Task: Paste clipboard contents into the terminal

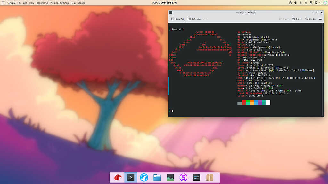Action: click(x=296, y=19)
